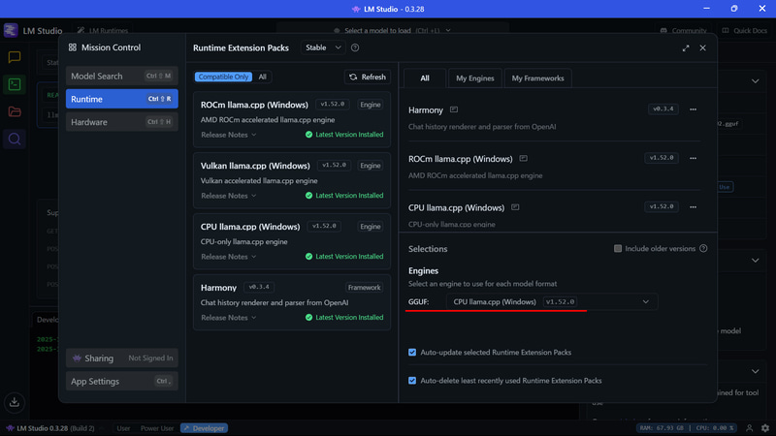The height and width of the screenshot is (436, 776).
Task: Expand Release Notes for ROCm llama.cpp
Action: click(229, 135)
